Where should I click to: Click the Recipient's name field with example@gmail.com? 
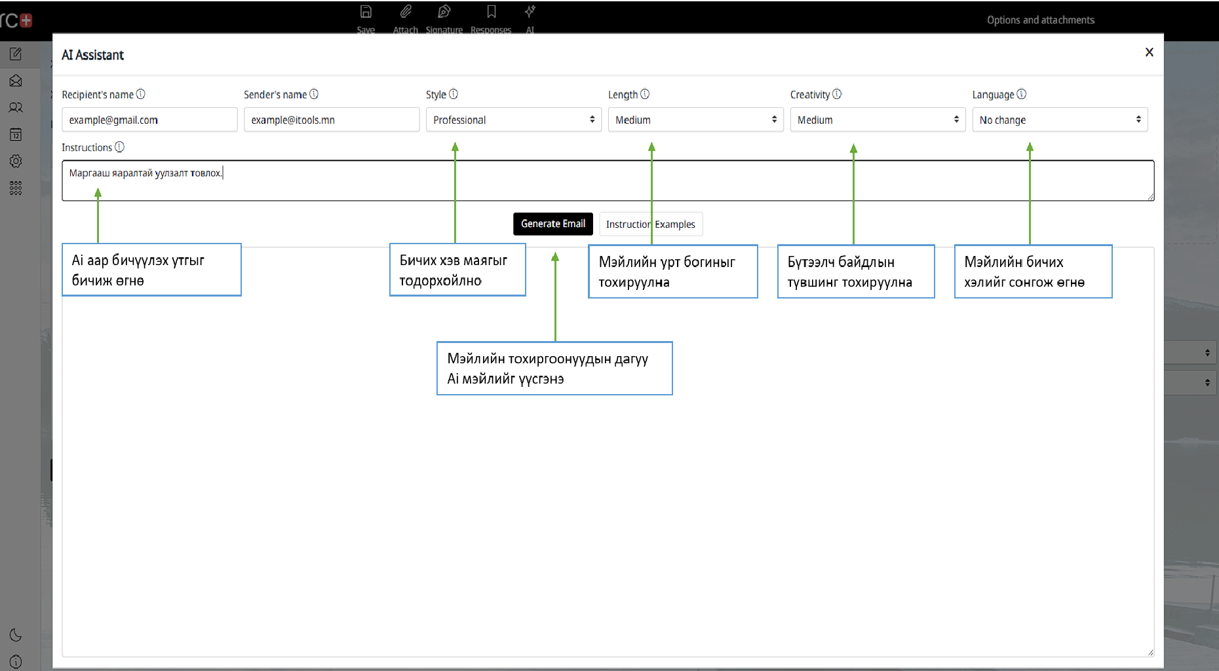(149, 120)
